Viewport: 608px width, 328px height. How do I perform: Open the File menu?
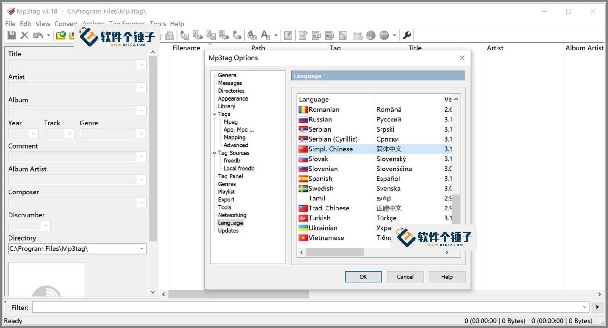tap(10, 24)
